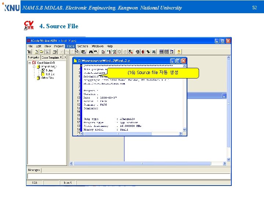Select Other Files node in tree

pyautogui.click(x=48, y=78)
